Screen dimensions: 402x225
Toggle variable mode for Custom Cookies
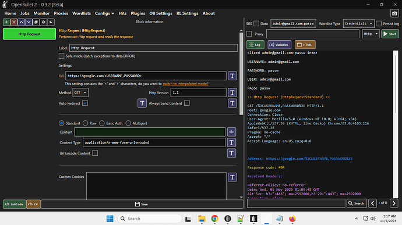[232, 177]
